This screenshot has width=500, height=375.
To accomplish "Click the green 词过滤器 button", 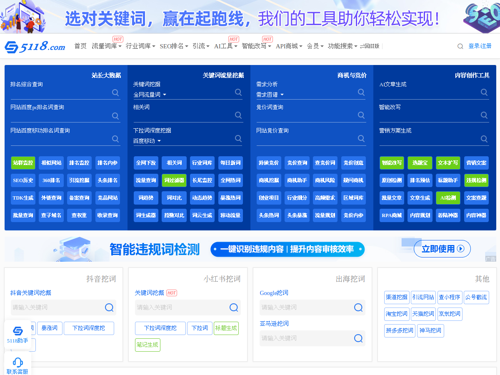I will (x=174, y=180).
